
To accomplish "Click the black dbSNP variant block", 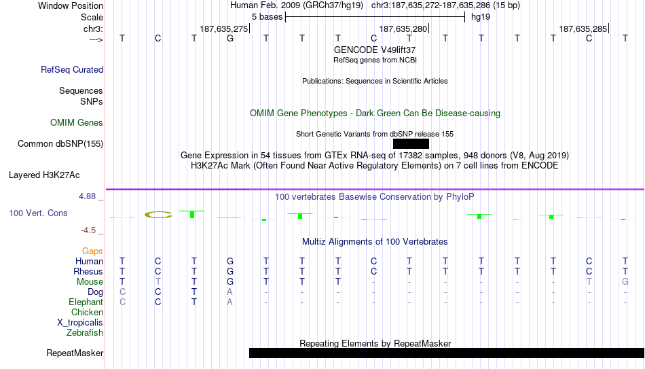I will pyautogui.click(x=411, y=144).
